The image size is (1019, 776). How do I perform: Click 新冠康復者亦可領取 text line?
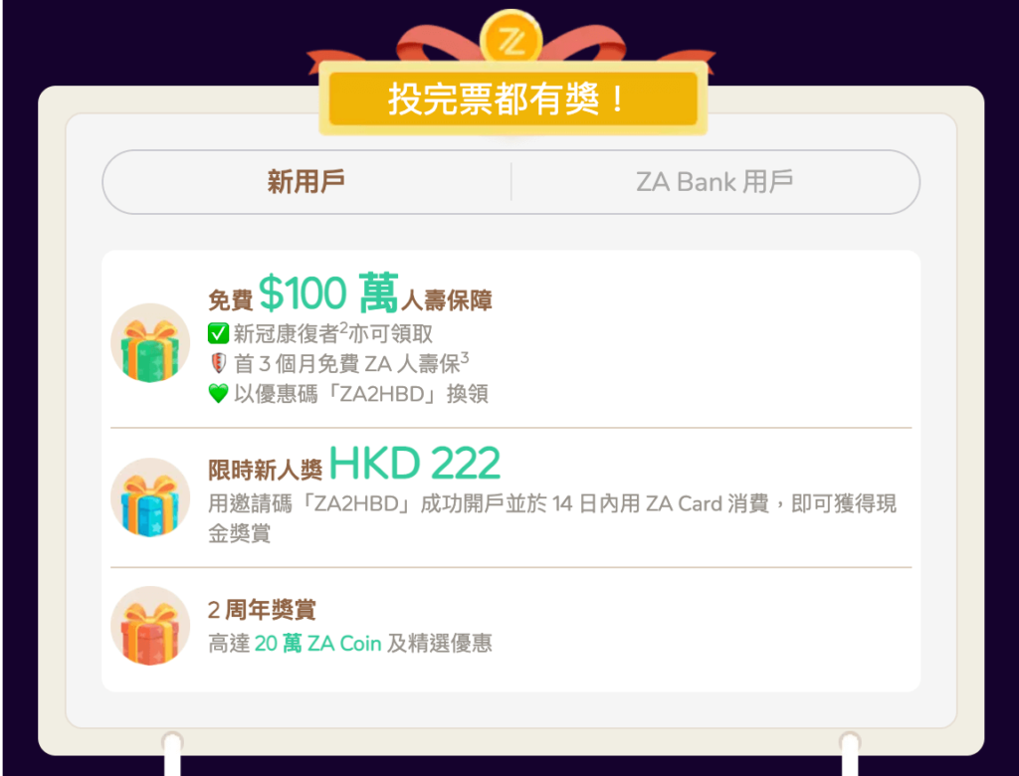pos(332,333)
